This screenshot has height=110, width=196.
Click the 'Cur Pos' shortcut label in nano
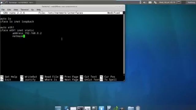point(110,77)
